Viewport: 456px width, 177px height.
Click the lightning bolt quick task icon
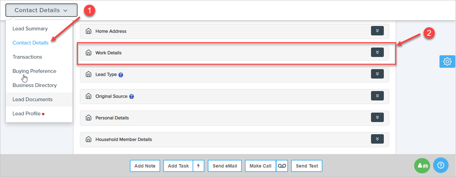pos(199,166)
